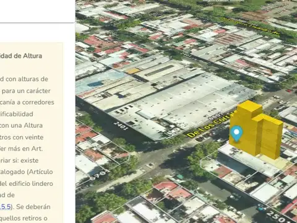Click the text 'para un carácter'
Screen dimensions: 297x223
[x=26, y=91]
